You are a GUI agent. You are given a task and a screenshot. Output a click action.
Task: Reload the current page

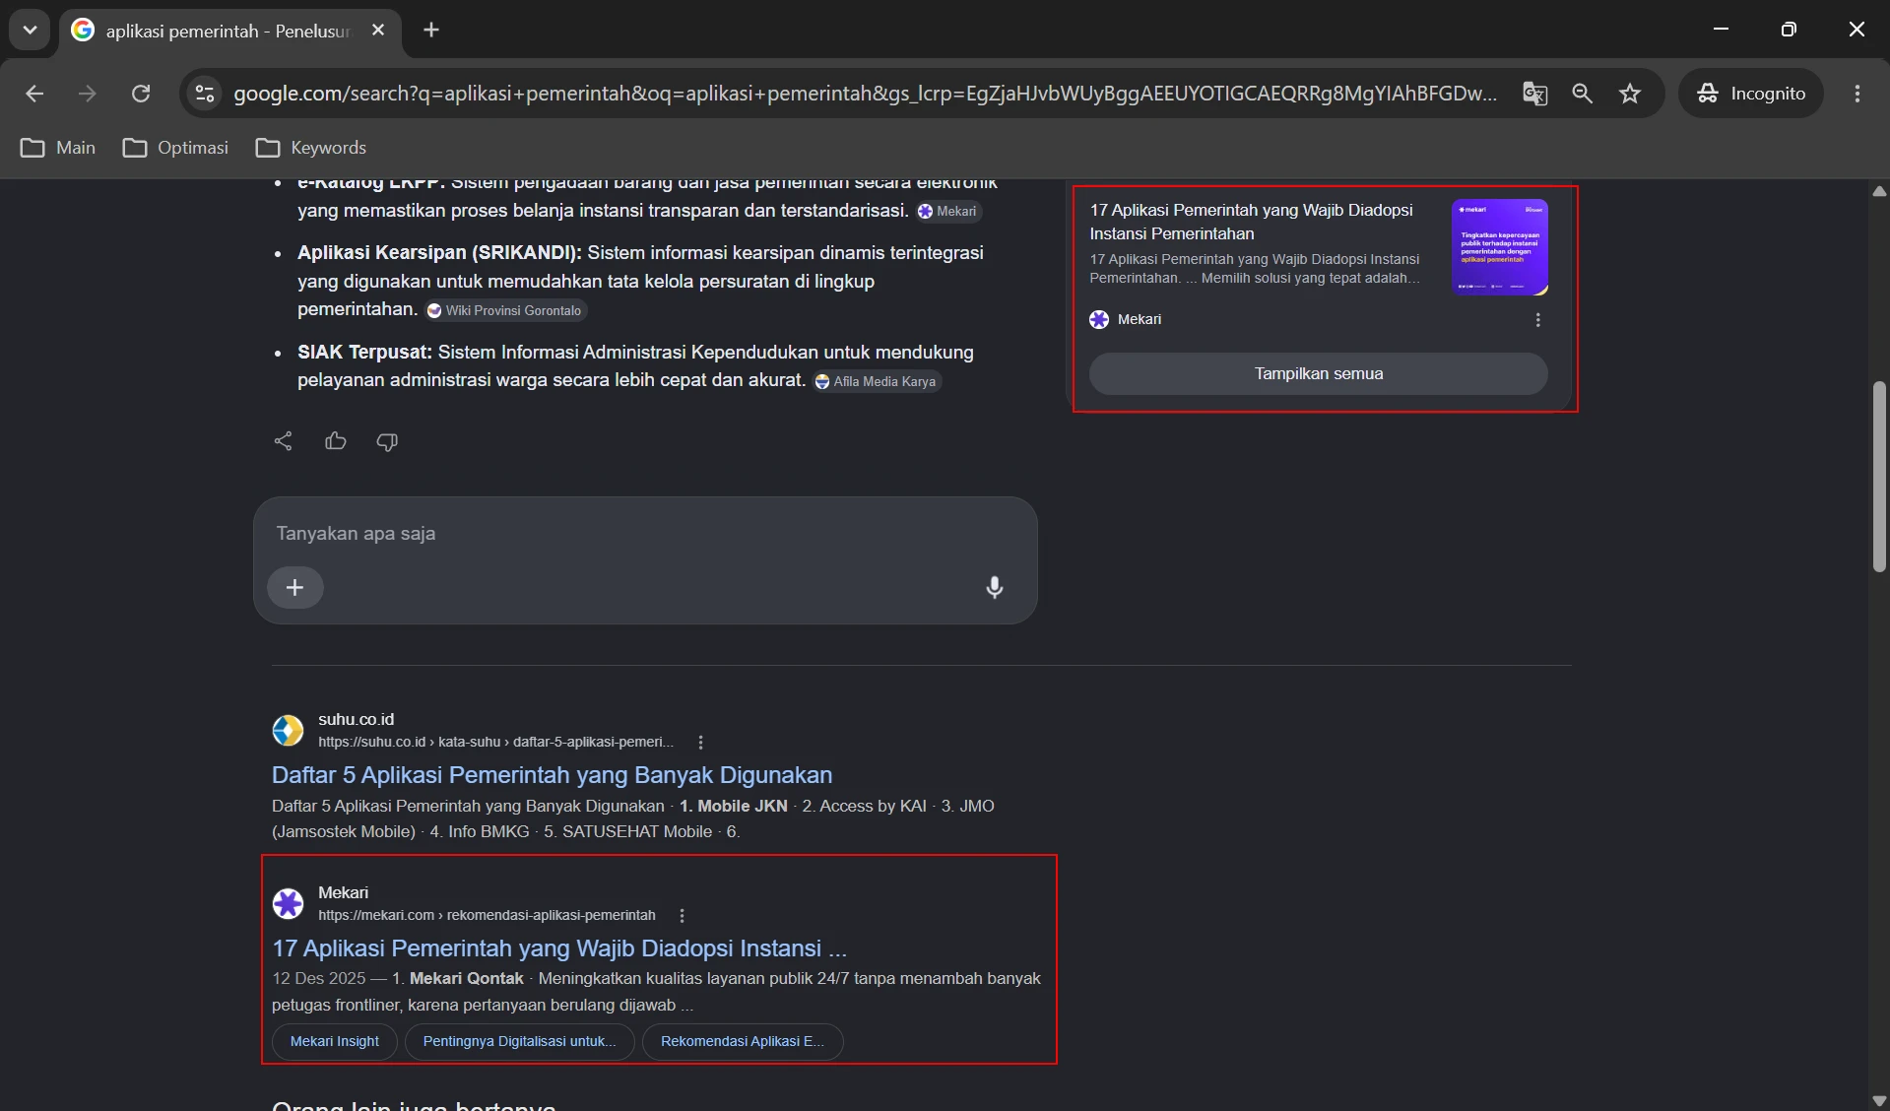pos(141,94)
